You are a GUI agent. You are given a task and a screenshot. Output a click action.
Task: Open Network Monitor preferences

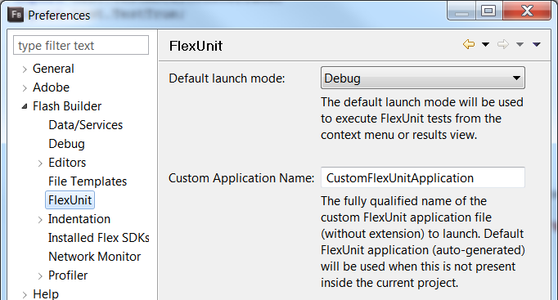[94, 257]
